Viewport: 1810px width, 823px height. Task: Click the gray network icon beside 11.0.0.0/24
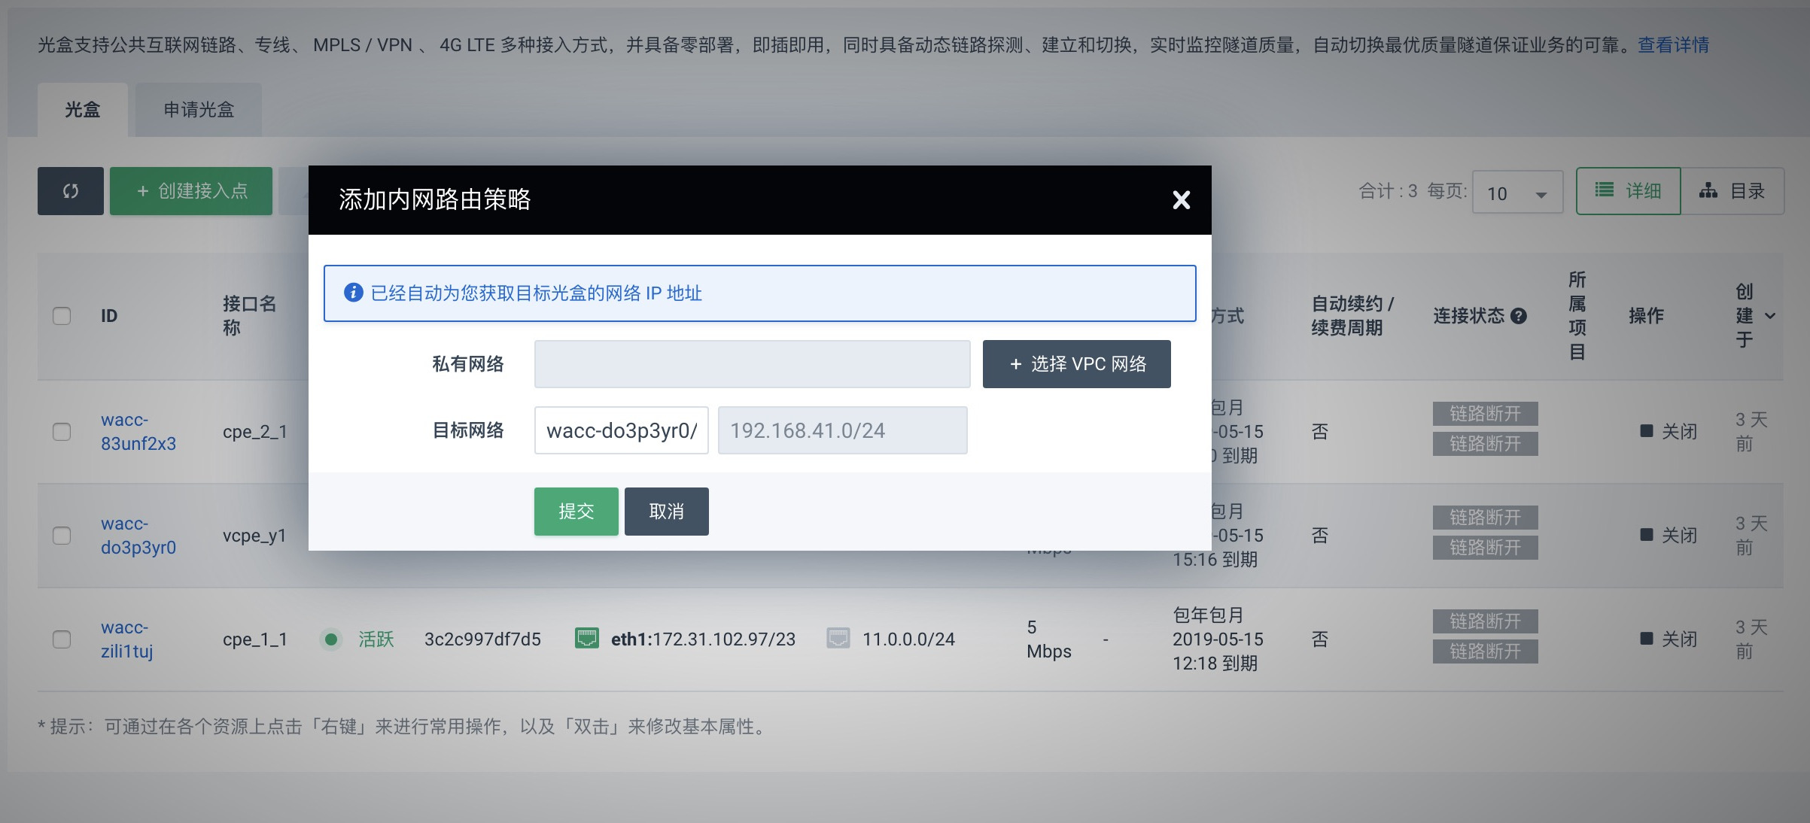[x=838, y=639]
